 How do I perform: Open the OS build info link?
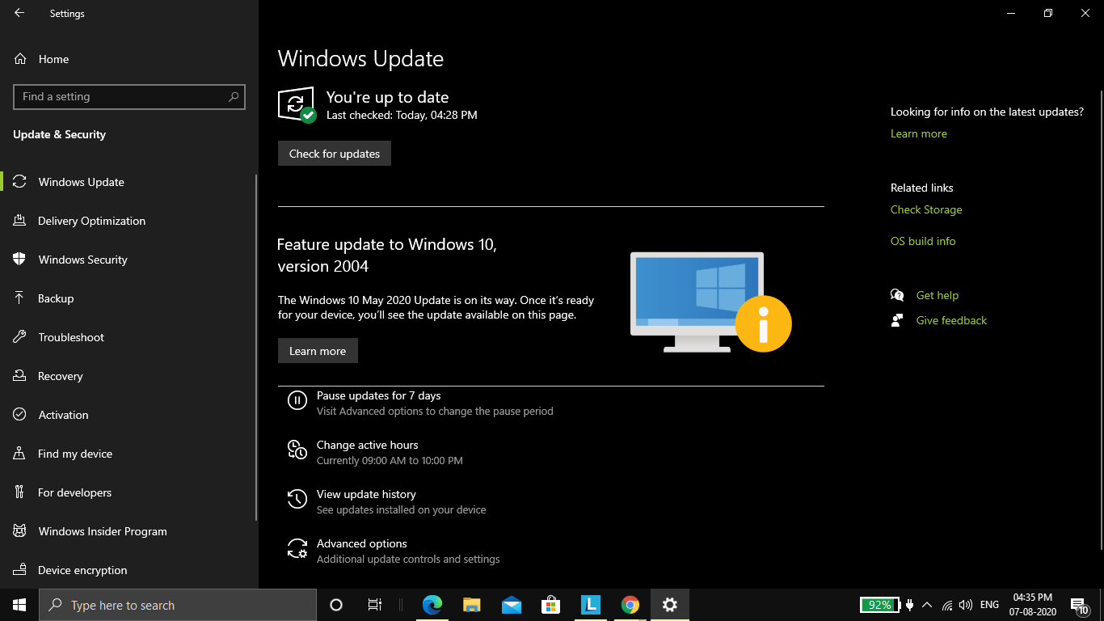pos(923,241)
